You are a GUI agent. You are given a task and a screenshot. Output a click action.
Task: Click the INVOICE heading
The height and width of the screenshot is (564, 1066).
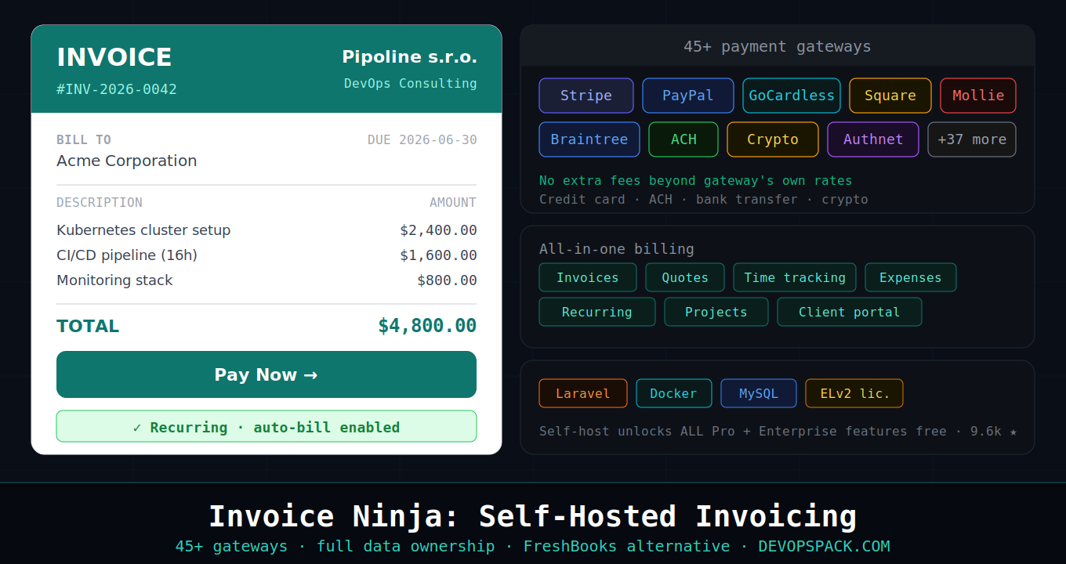point(114,57)
